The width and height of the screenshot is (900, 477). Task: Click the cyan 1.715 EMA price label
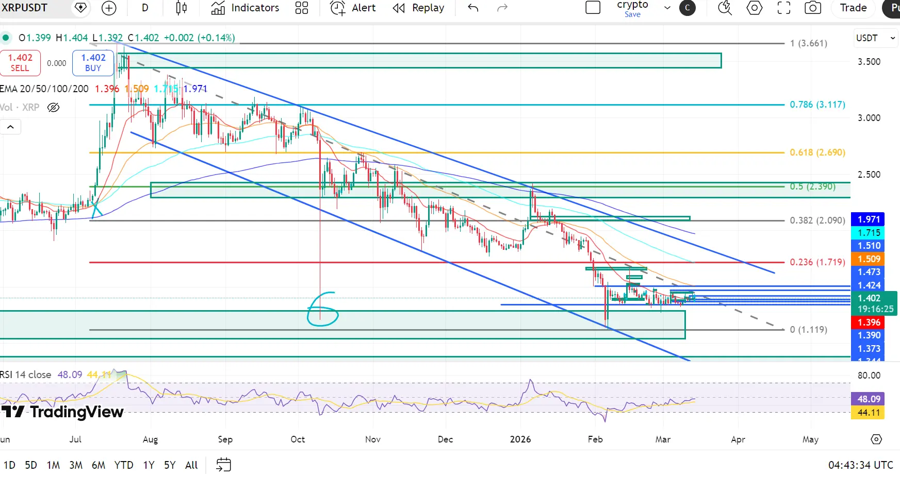tap(869, 233)
